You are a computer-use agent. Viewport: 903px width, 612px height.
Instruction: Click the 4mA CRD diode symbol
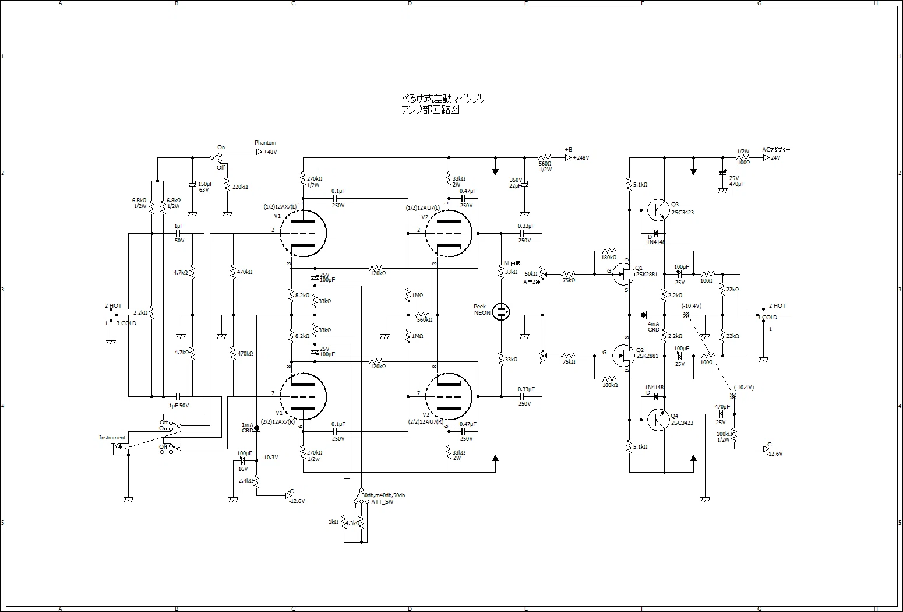(x=644, y=315)
